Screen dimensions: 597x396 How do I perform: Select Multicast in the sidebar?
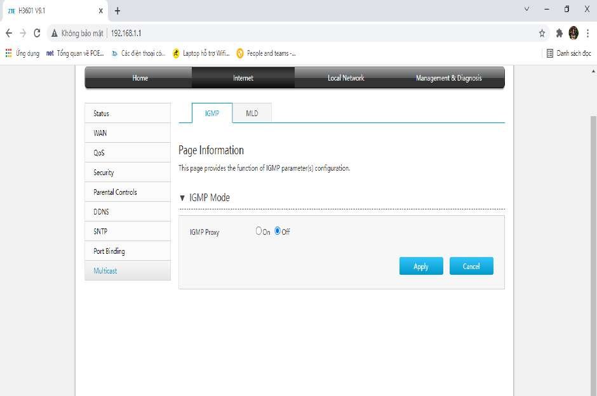coord(128,270)
